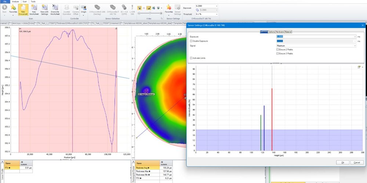The height and width of the screenshot is (183, 367).
Task: Click the Scan start icon
Action: coord(4,7)
